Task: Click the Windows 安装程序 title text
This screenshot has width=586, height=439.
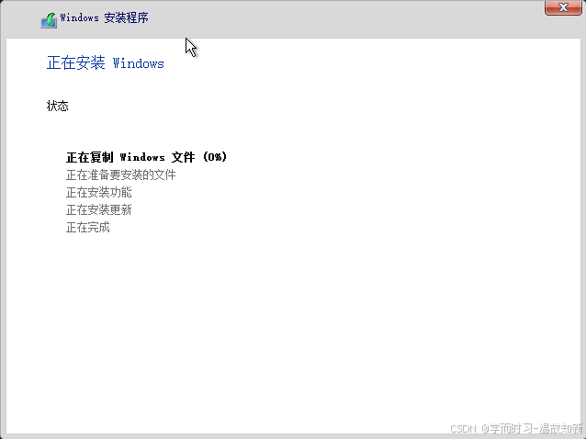Action: 105,17
